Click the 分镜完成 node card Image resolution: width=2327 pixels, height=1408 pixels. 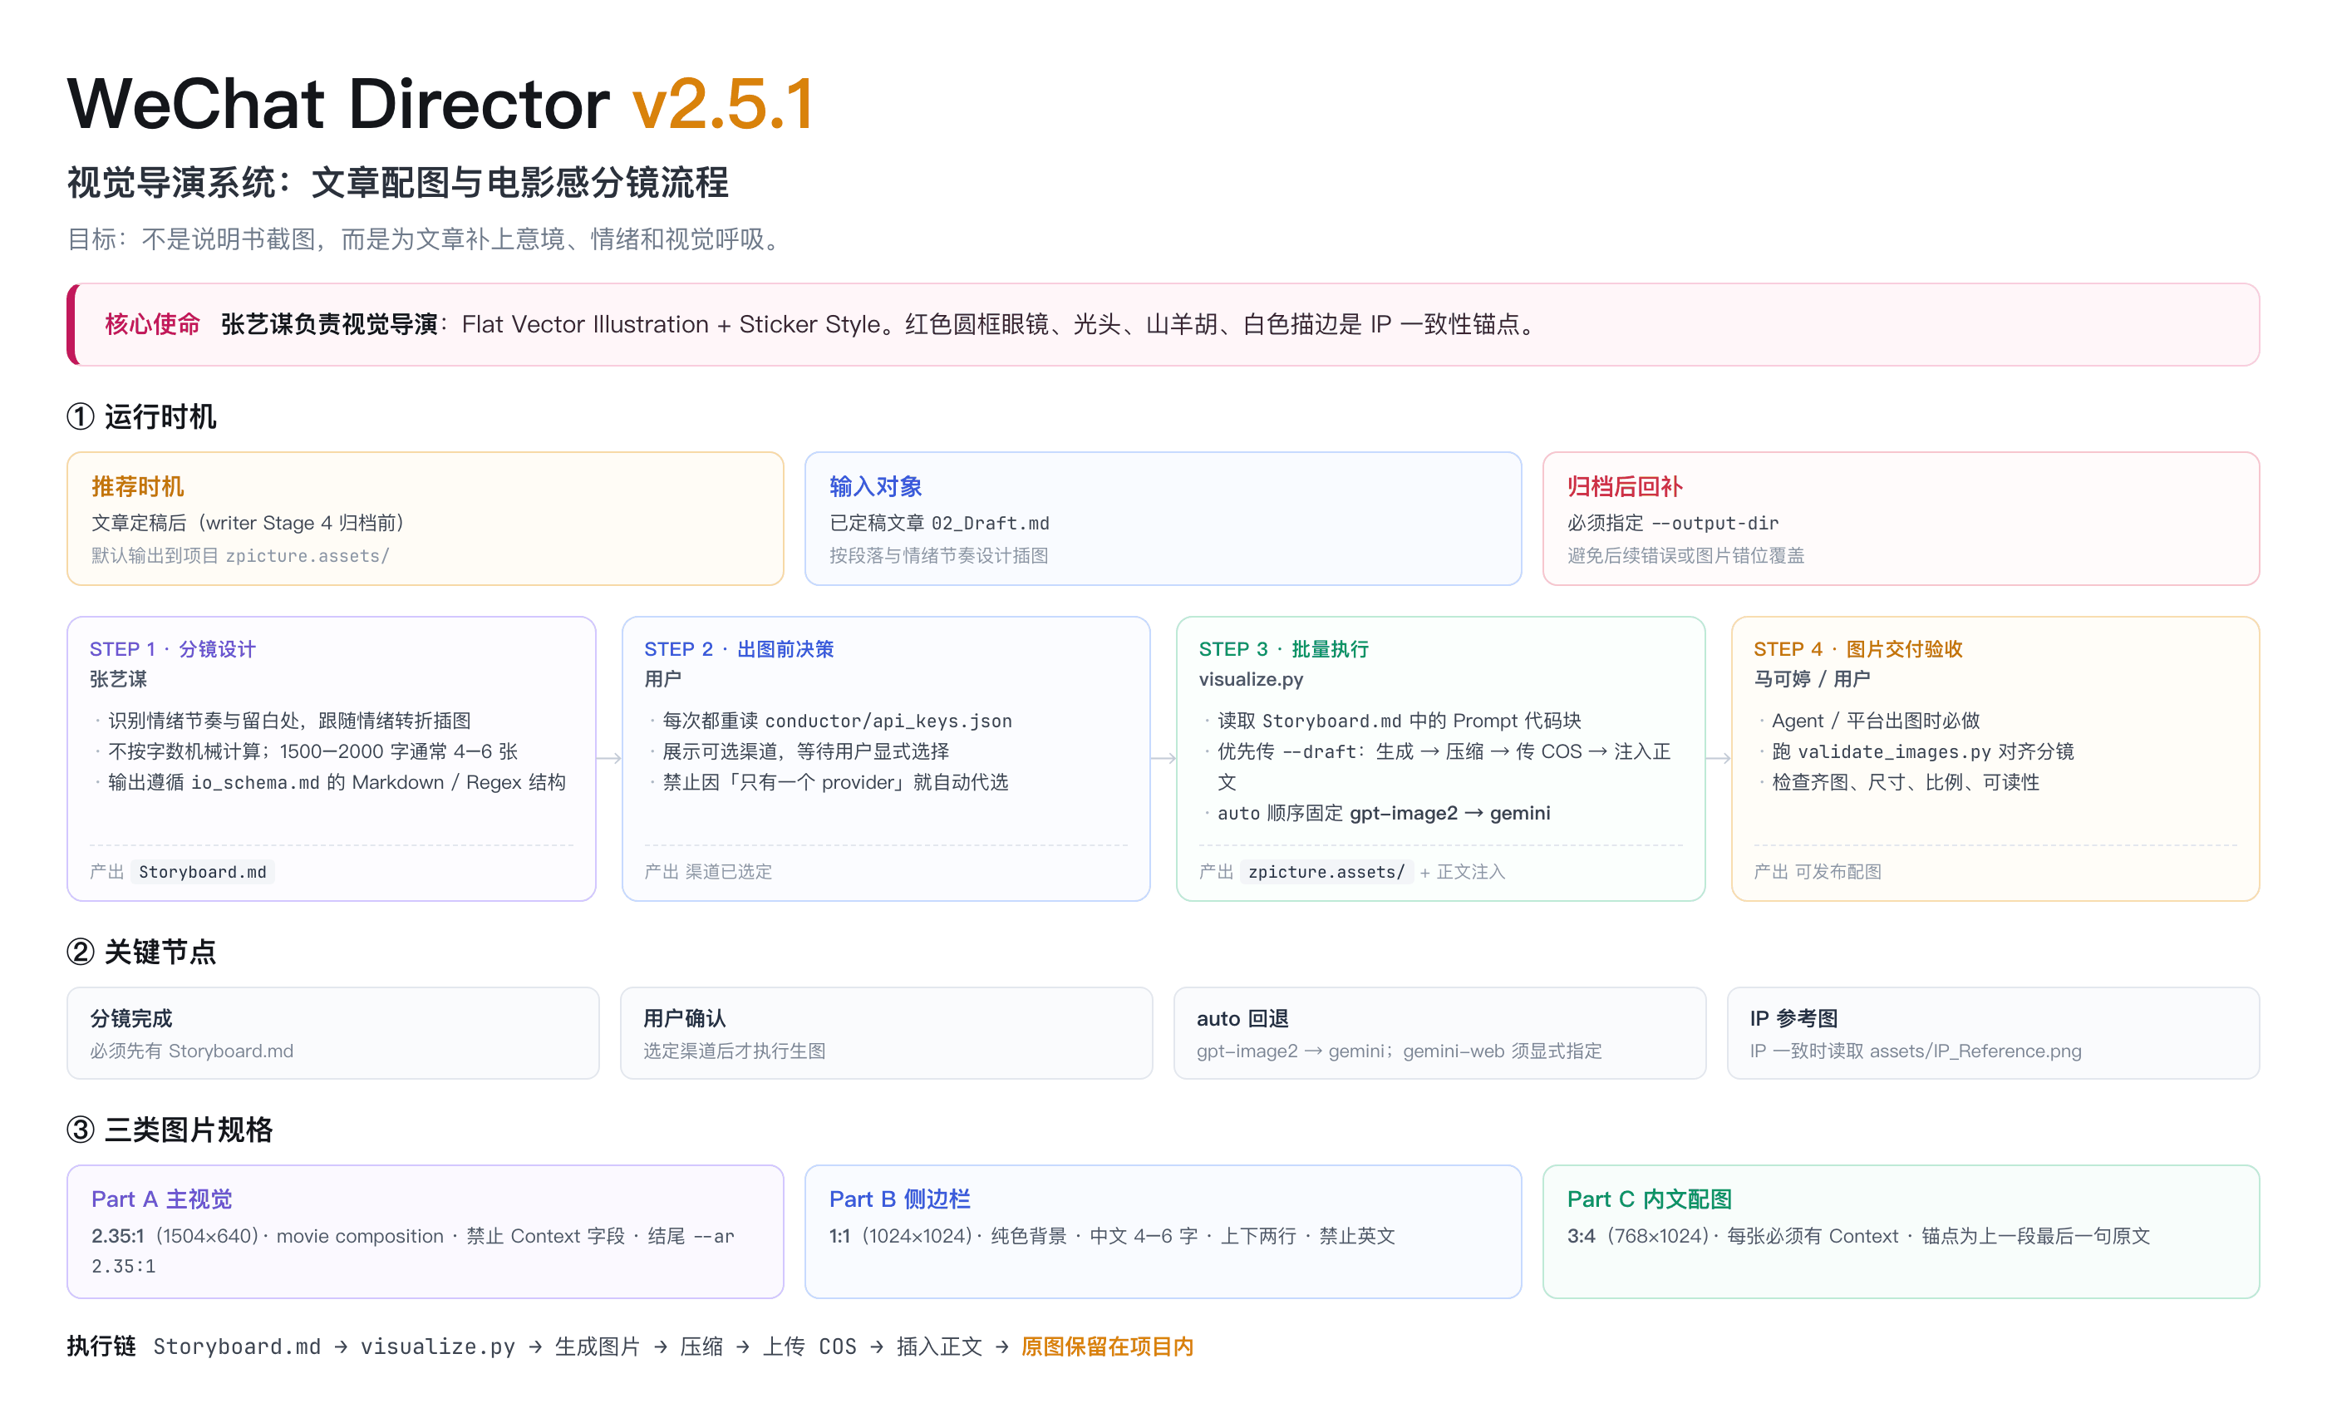[332, 1033]
